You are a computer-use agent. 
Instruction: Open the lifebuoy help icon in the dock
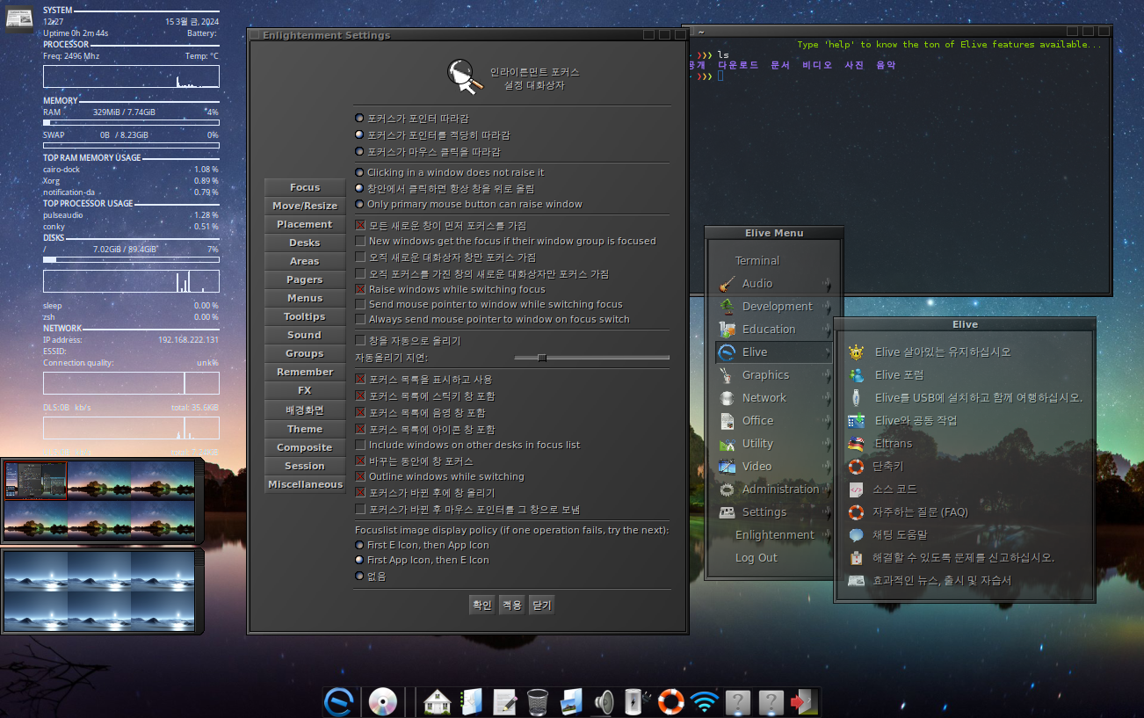point(670,702)
